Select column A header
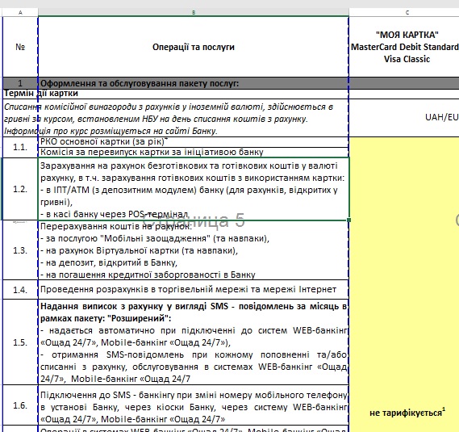Viewport: 459px width, 432px height. click(20, 12)
